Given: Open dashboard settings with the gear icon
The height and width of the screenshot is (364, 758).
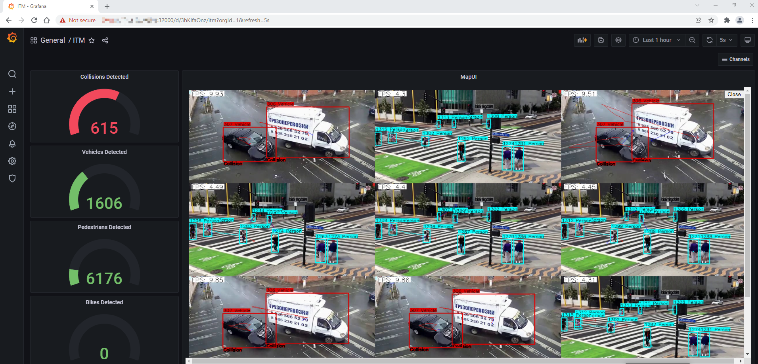Looking at the screenshot, I should 618,40.
